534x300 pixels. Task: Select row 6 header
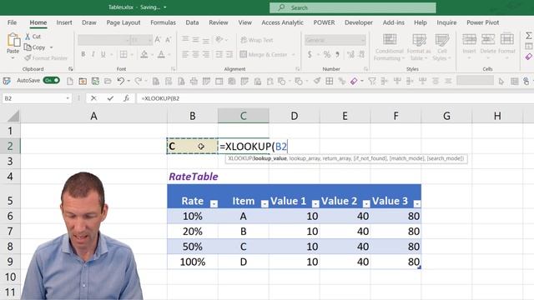pyautogui.click(x=10, y=216)
